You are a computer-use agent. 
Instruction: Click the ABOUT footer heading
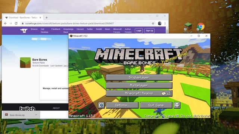(x=56, y=108)
